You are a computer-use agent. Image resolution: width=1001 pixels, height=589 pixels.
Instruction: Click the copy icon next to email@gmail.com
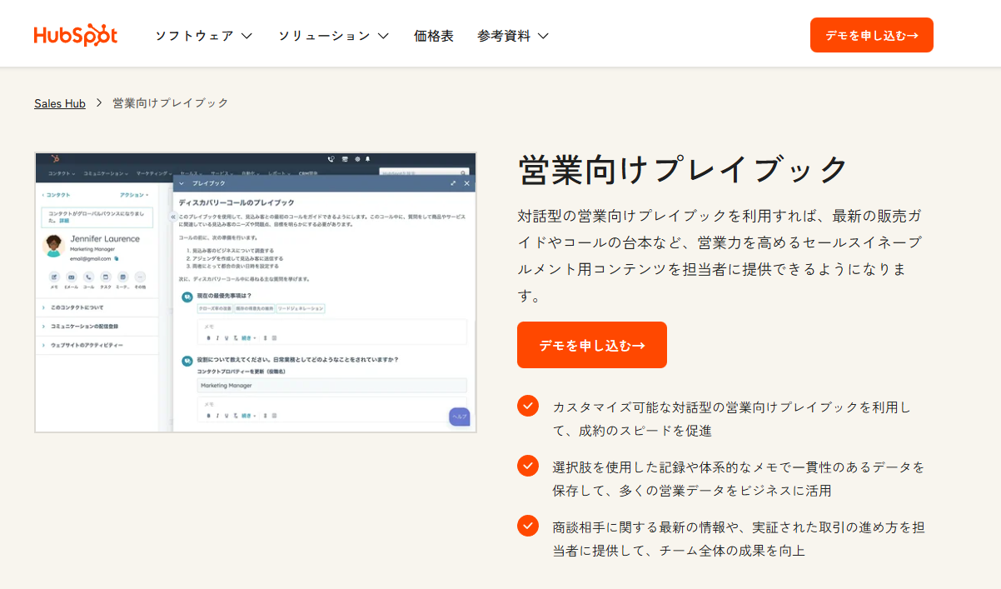[x=117, y=259]
